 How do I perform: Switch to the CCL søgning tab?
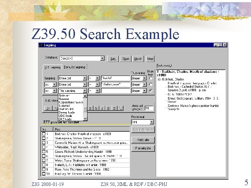[x=52, y=67]
